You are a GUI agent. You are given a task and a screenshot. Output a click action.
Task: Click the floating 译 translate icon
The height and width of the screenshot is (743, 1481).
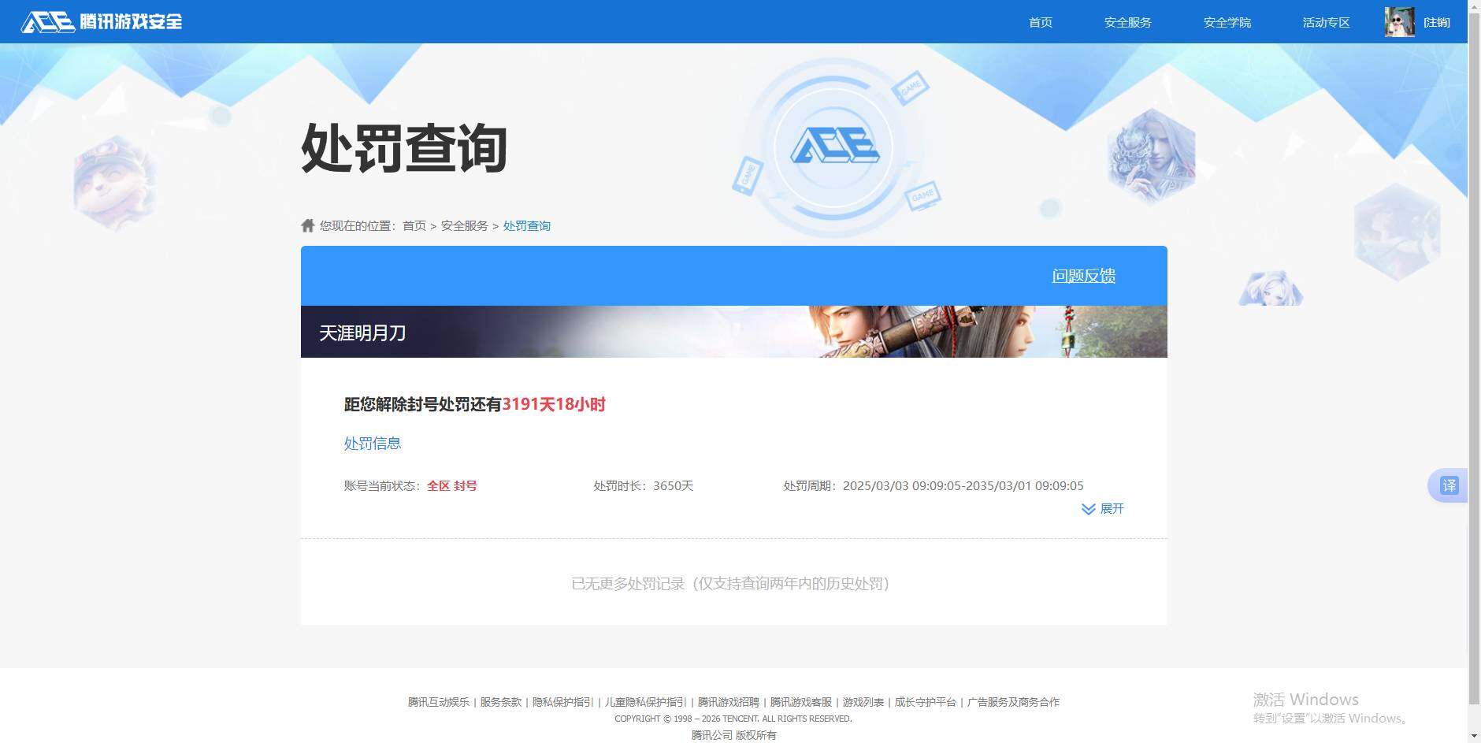[x=1449, y=485]
